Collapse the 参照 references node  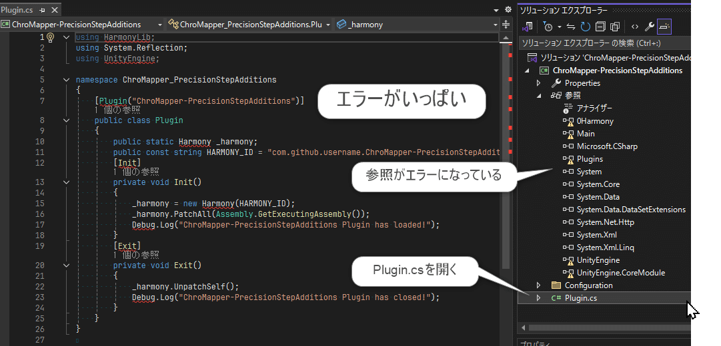coord(538,96)
